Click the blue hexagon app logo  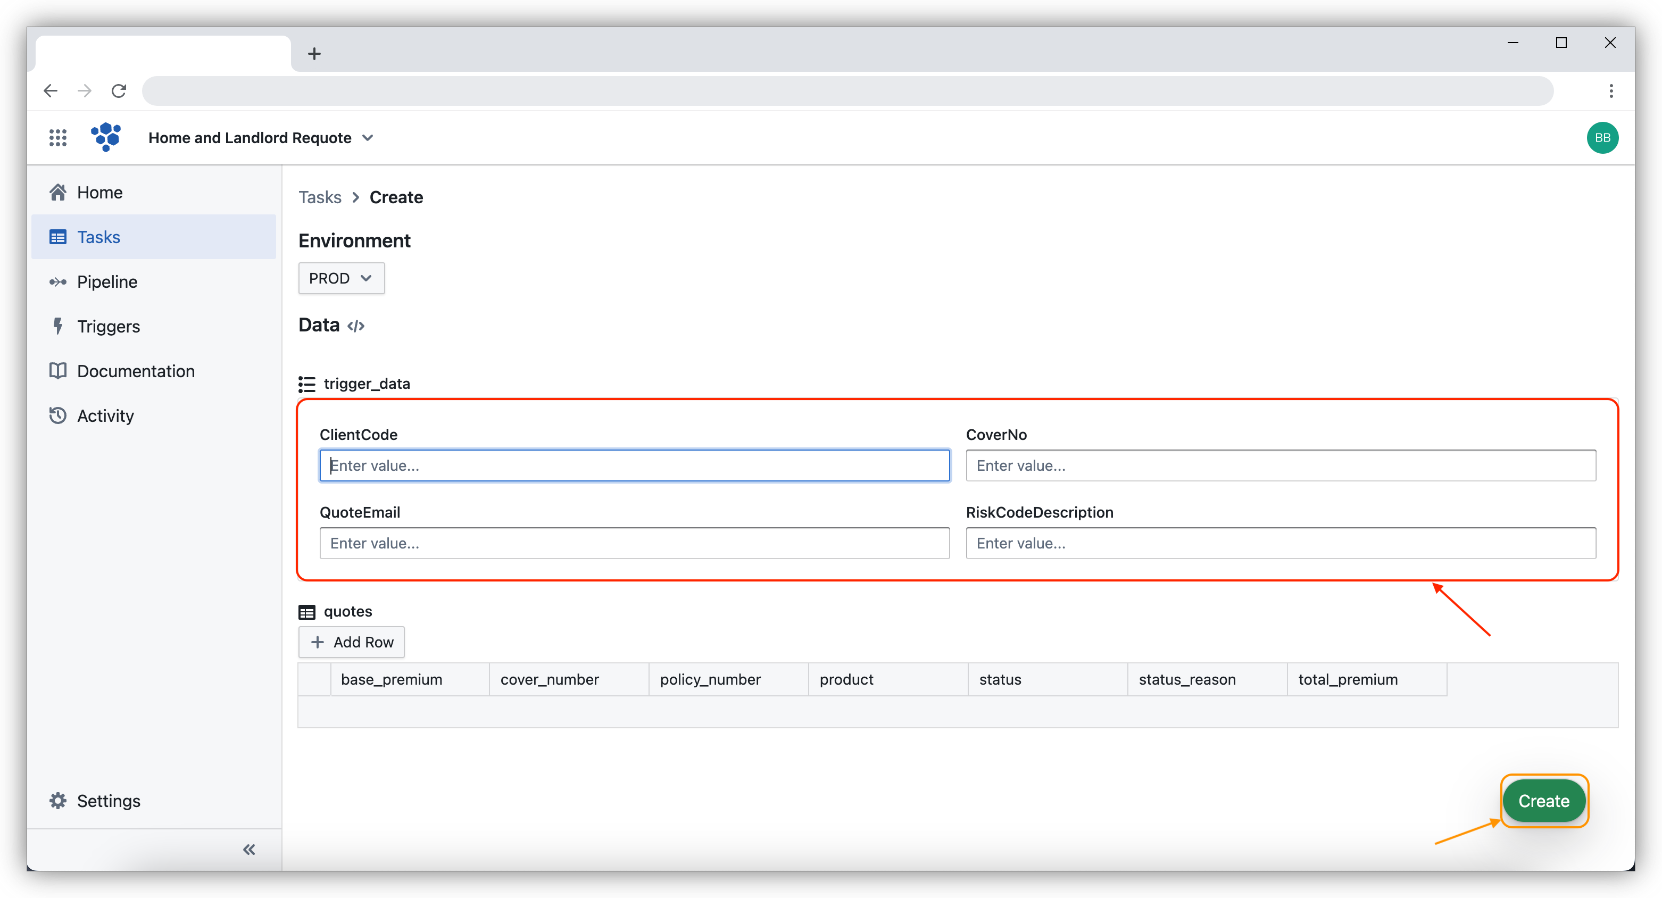tap(106, 137)
